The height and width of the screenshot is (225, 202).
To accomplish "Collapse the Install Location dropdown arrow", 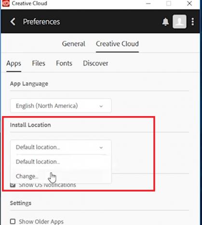I will (101, 148).
